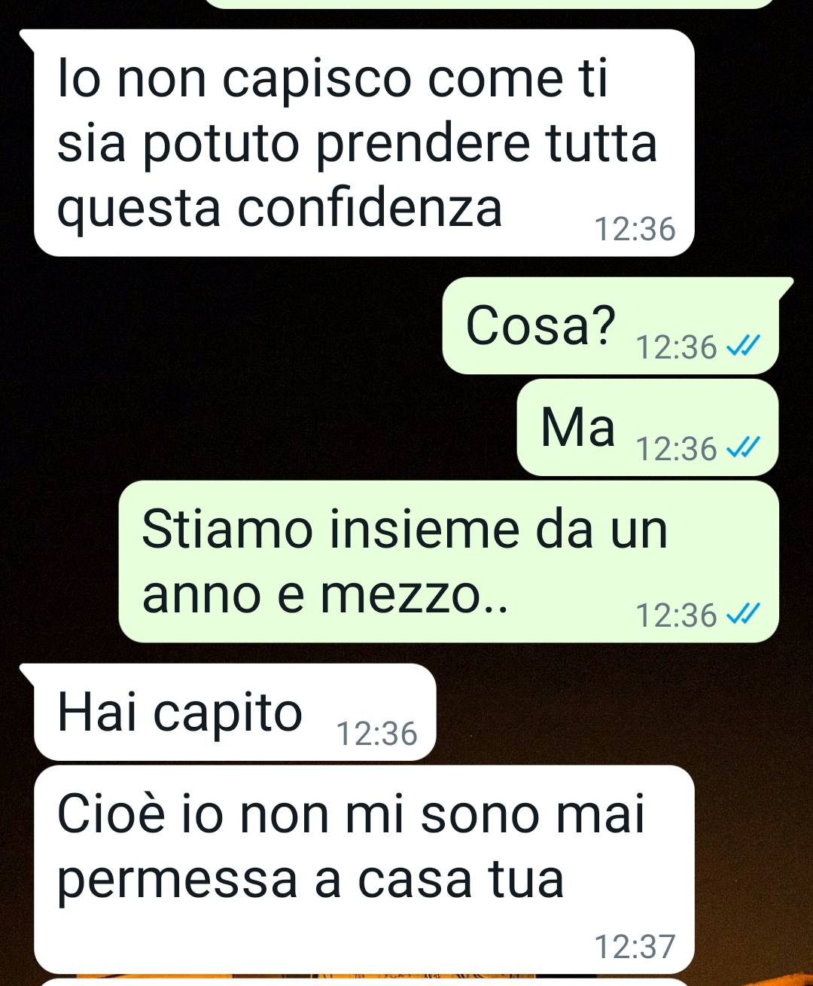Select the "Cioè io non mi sono mai" message
The image size is (813, 986).
364,869
